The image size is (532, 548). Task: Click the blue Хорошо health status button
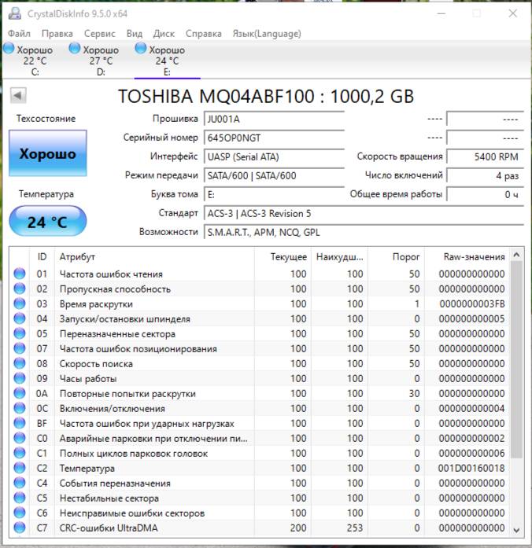[x=48, y=154]
